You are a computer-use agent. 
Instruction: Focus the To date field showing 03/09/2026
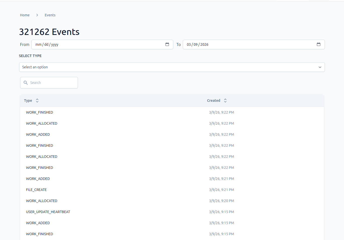click(x=254, y=44)
